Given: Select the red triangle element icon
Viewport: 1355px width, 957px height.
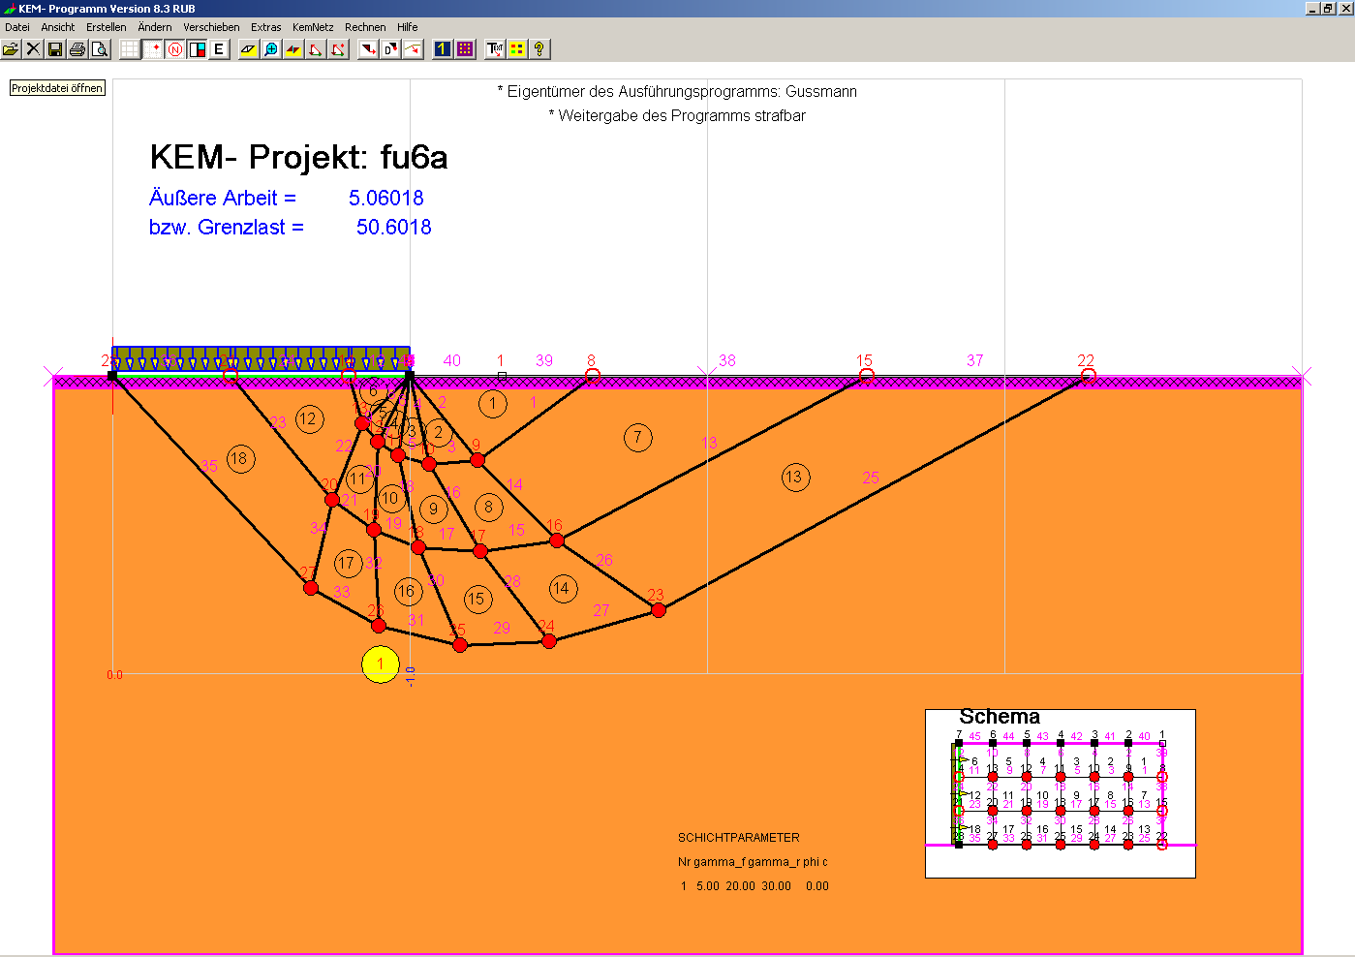Looking at the screenshot, I should (316, 48).
